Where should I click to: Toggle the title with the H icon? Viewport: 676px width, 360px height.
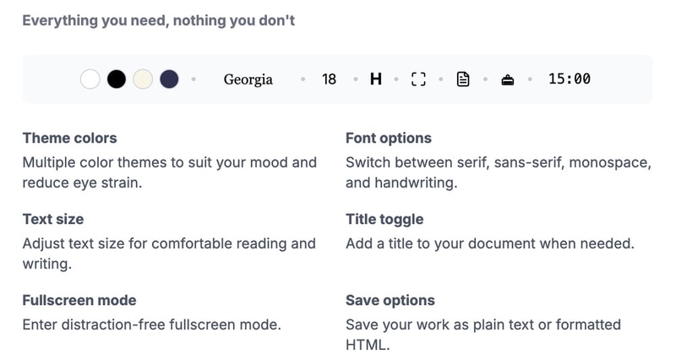pos(376,79)
